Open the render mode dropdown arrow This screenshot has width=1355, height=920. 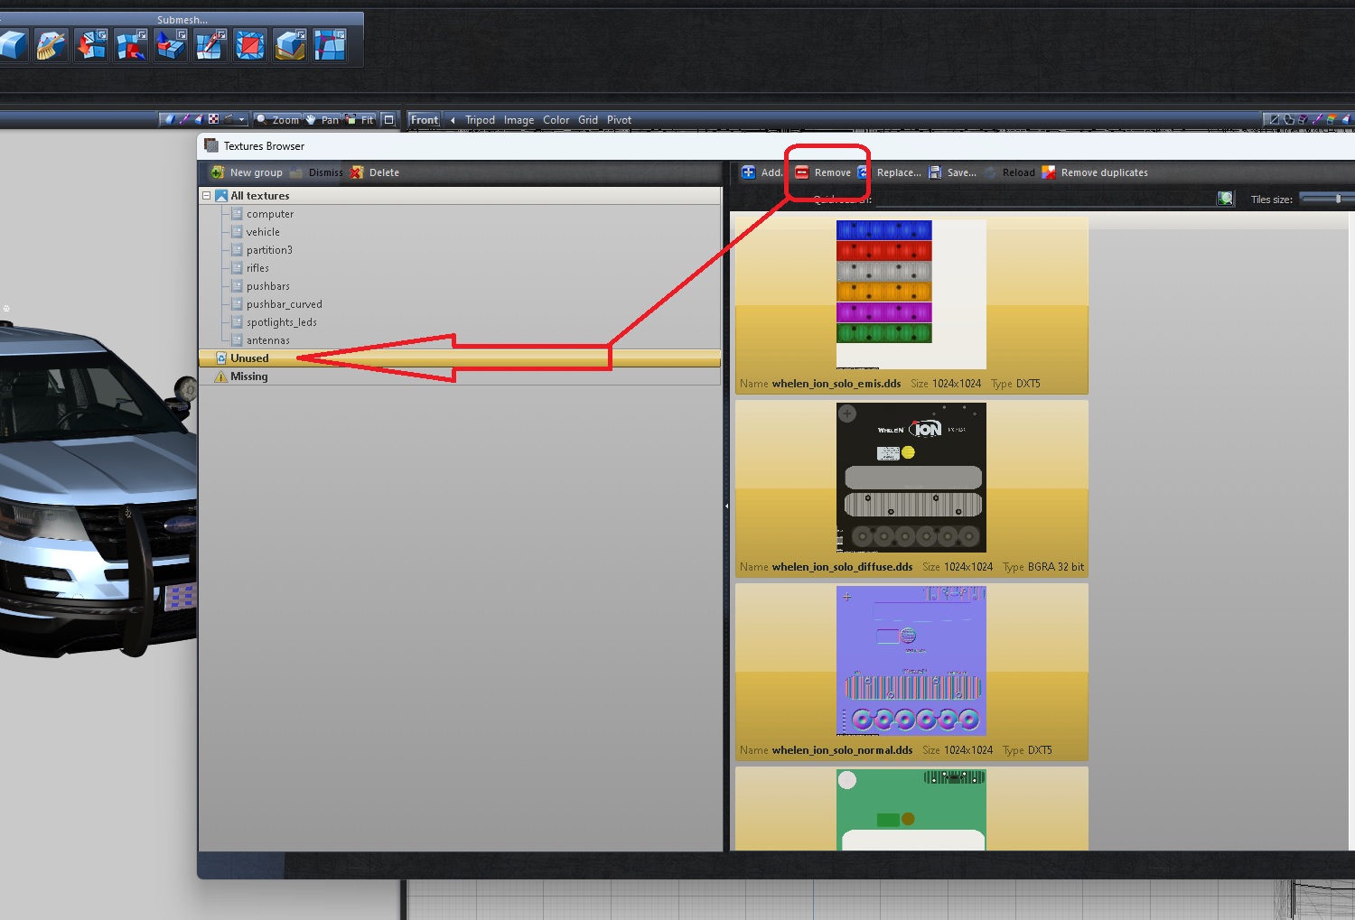[x=242, y=119]
